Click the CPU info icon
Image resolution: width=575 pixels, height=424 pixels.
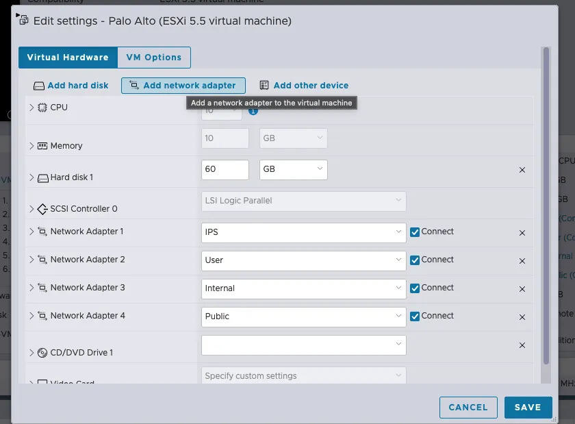(253, 110)
